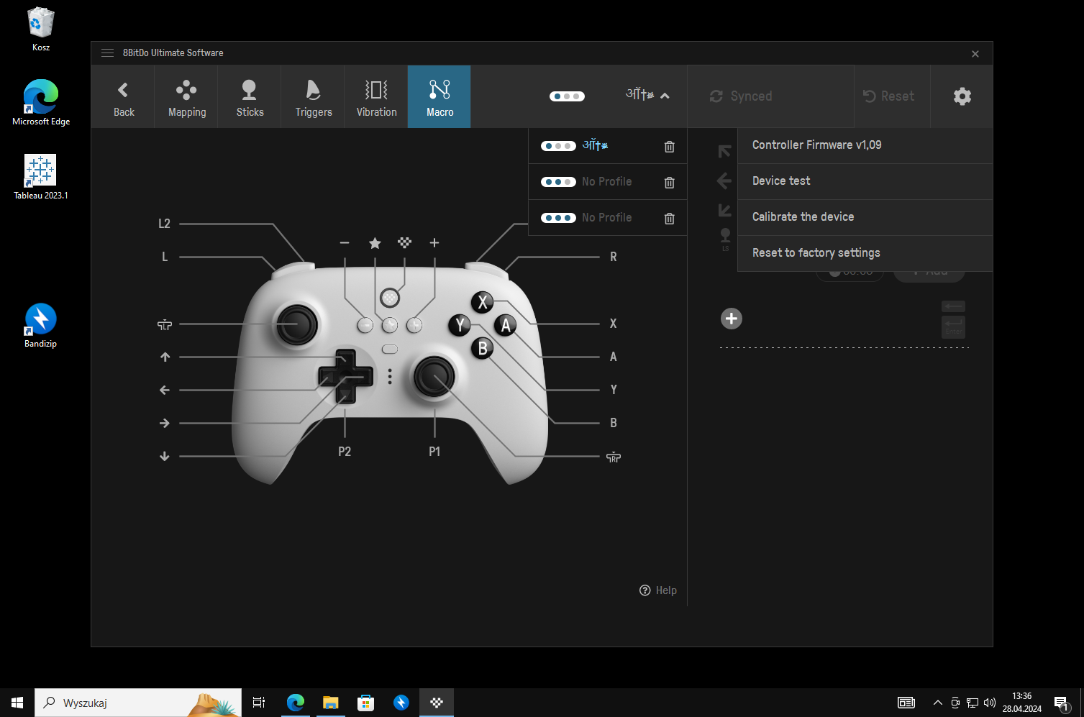
Task: Open the volume control in system tray
Action: (990, 703)
